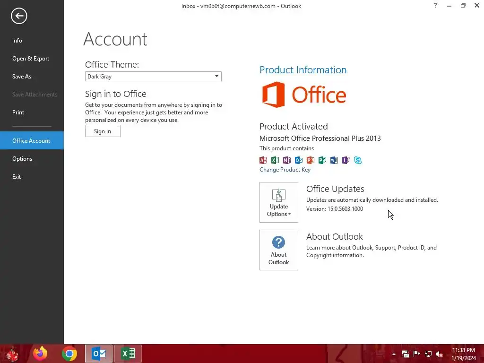484x363 pixels.
Task: Click the Office Theme: label
Action: [x=112, y=64]
